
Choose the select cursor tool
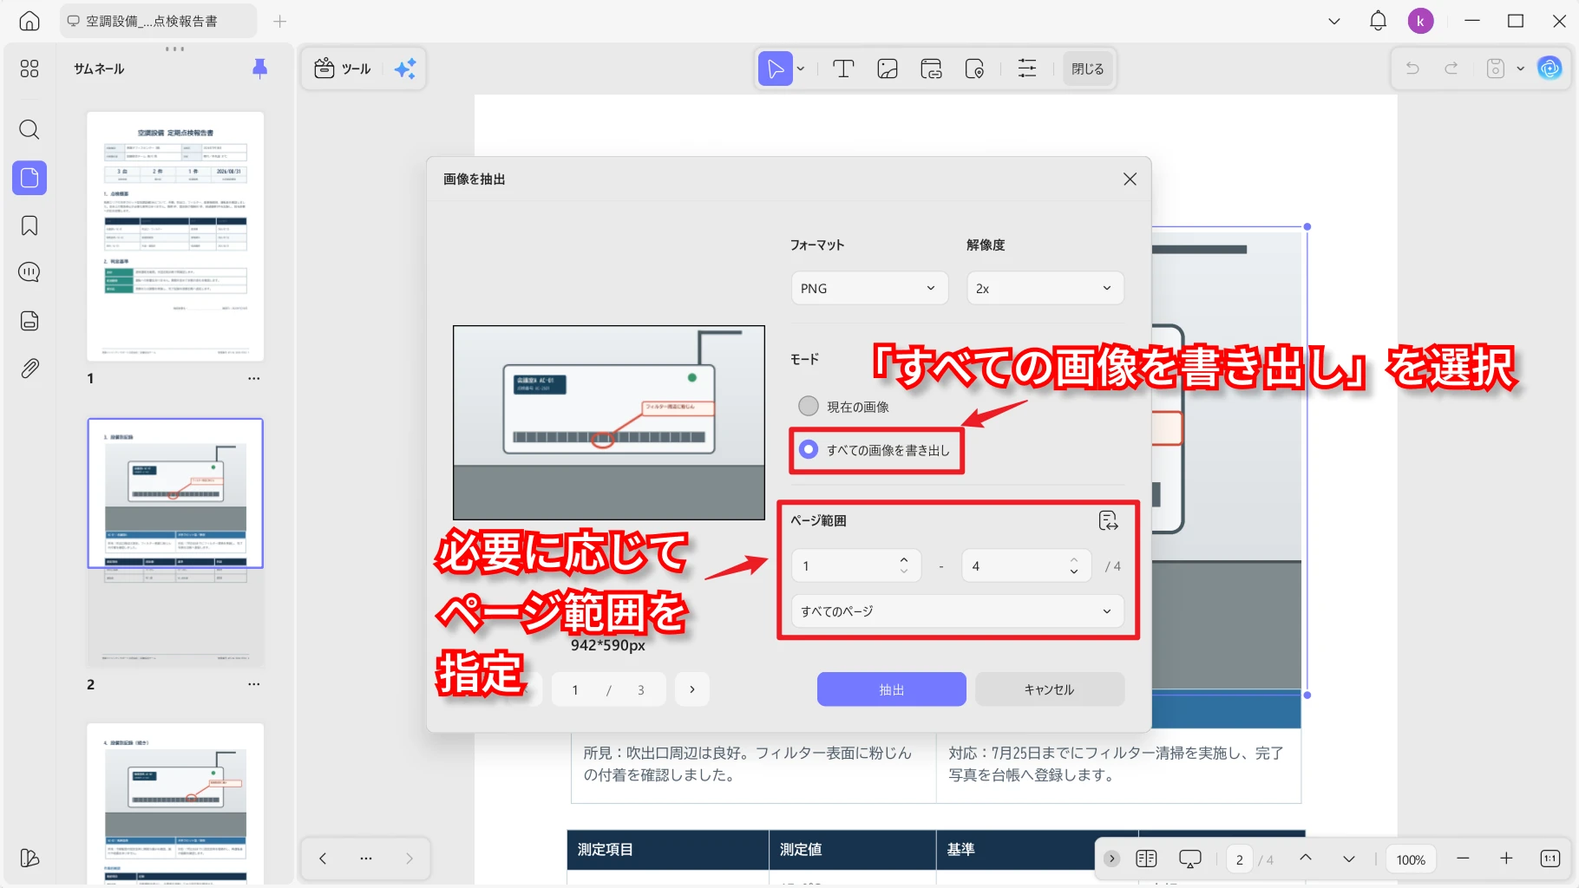tap(775, 69)
